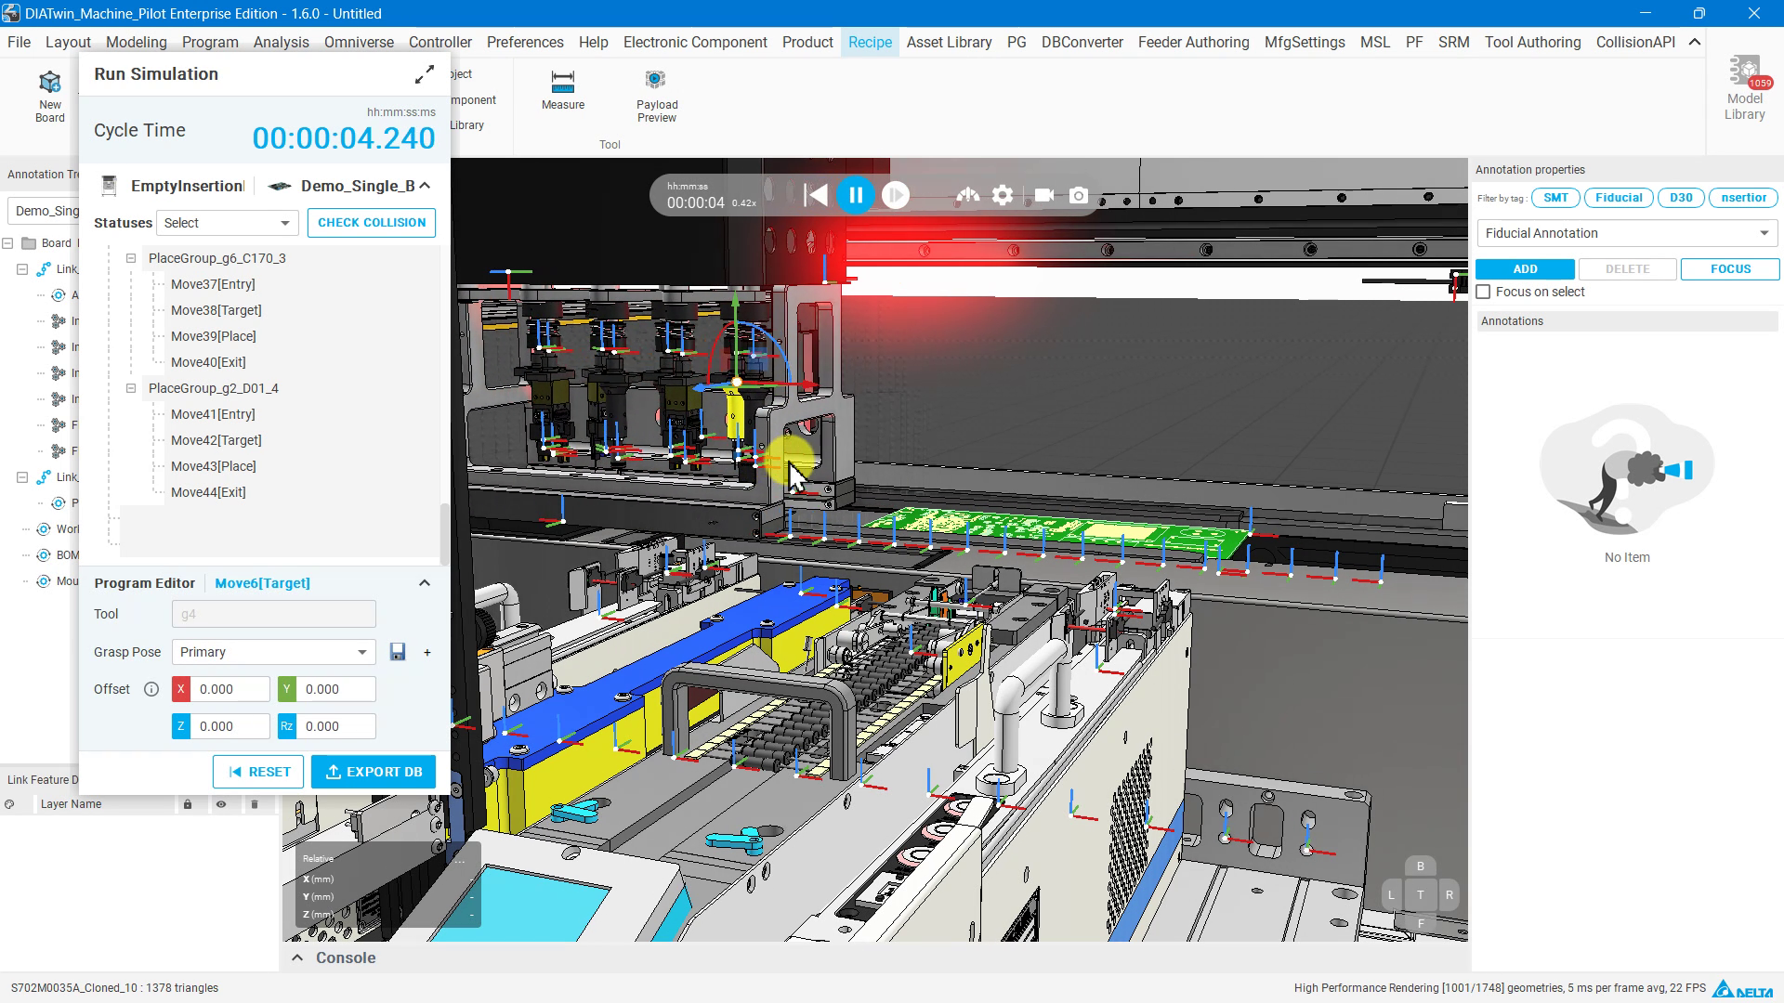Toggle the D30 tag filter
This screenshot has width=1784, height=1003.
(1681, 198)
